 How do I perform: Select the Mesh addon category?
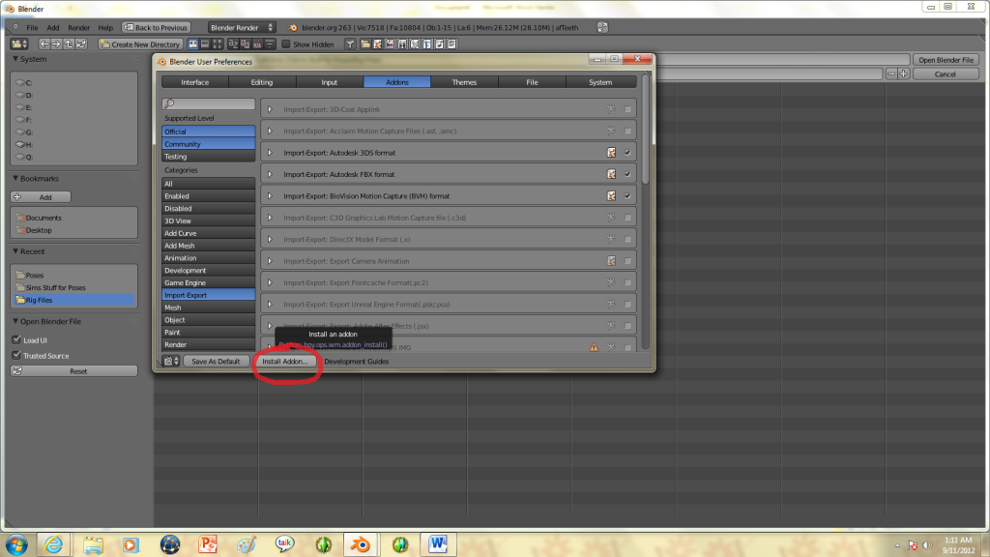209,308
